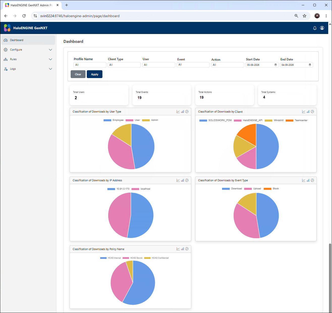Open the Client Type filter dropdown

pos(124,65)
